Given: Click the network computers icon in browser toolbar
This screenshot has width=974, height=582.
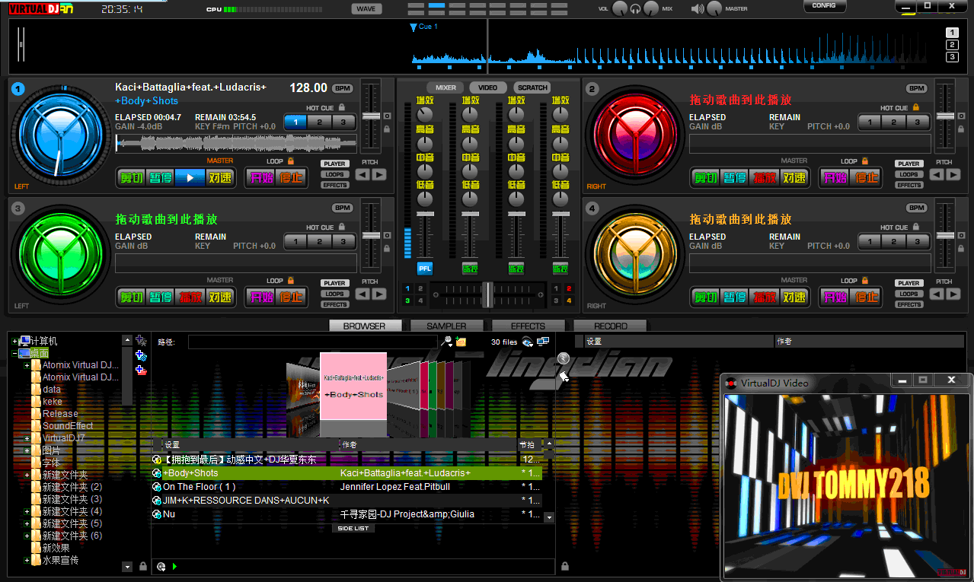Looking at the screenshot, I should (x=543, y=342).
